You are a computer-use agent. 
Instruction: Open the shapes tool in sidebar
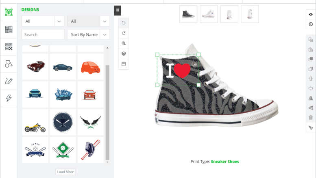[x=9, y=64]
